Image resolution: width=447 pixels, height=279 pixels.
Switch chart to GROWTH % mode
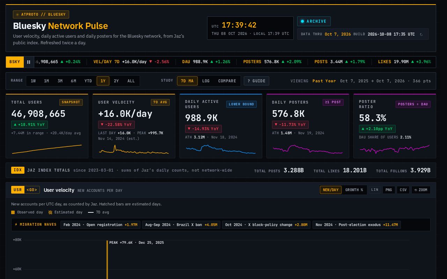(354, 190)
